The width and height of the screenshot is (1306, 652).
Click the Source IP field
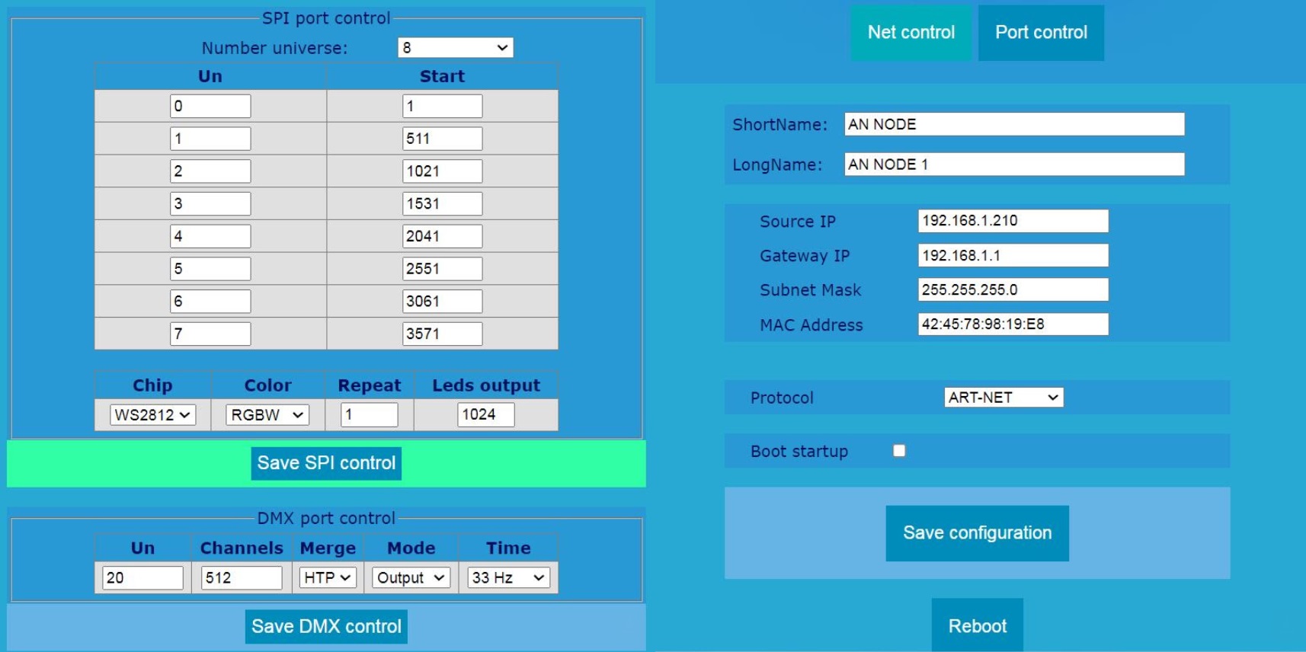tap(1013, 221)
